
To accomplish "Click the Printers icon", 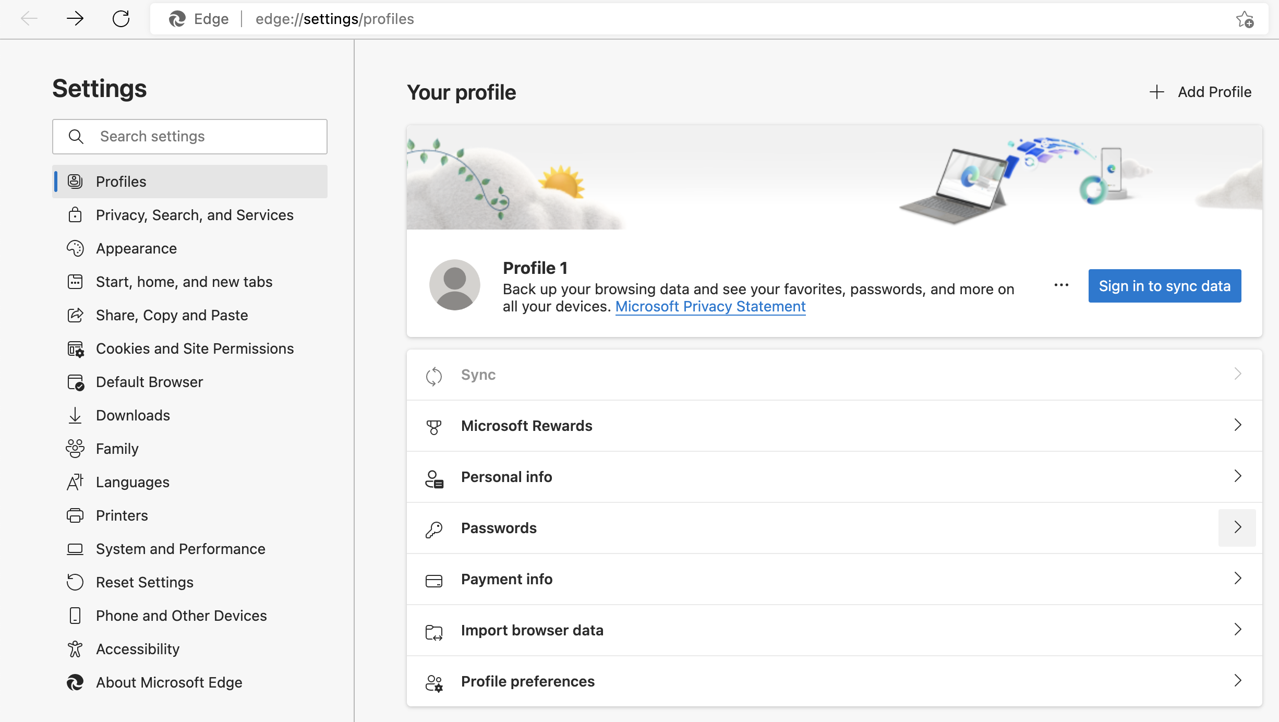I will [x=75, y=515].
